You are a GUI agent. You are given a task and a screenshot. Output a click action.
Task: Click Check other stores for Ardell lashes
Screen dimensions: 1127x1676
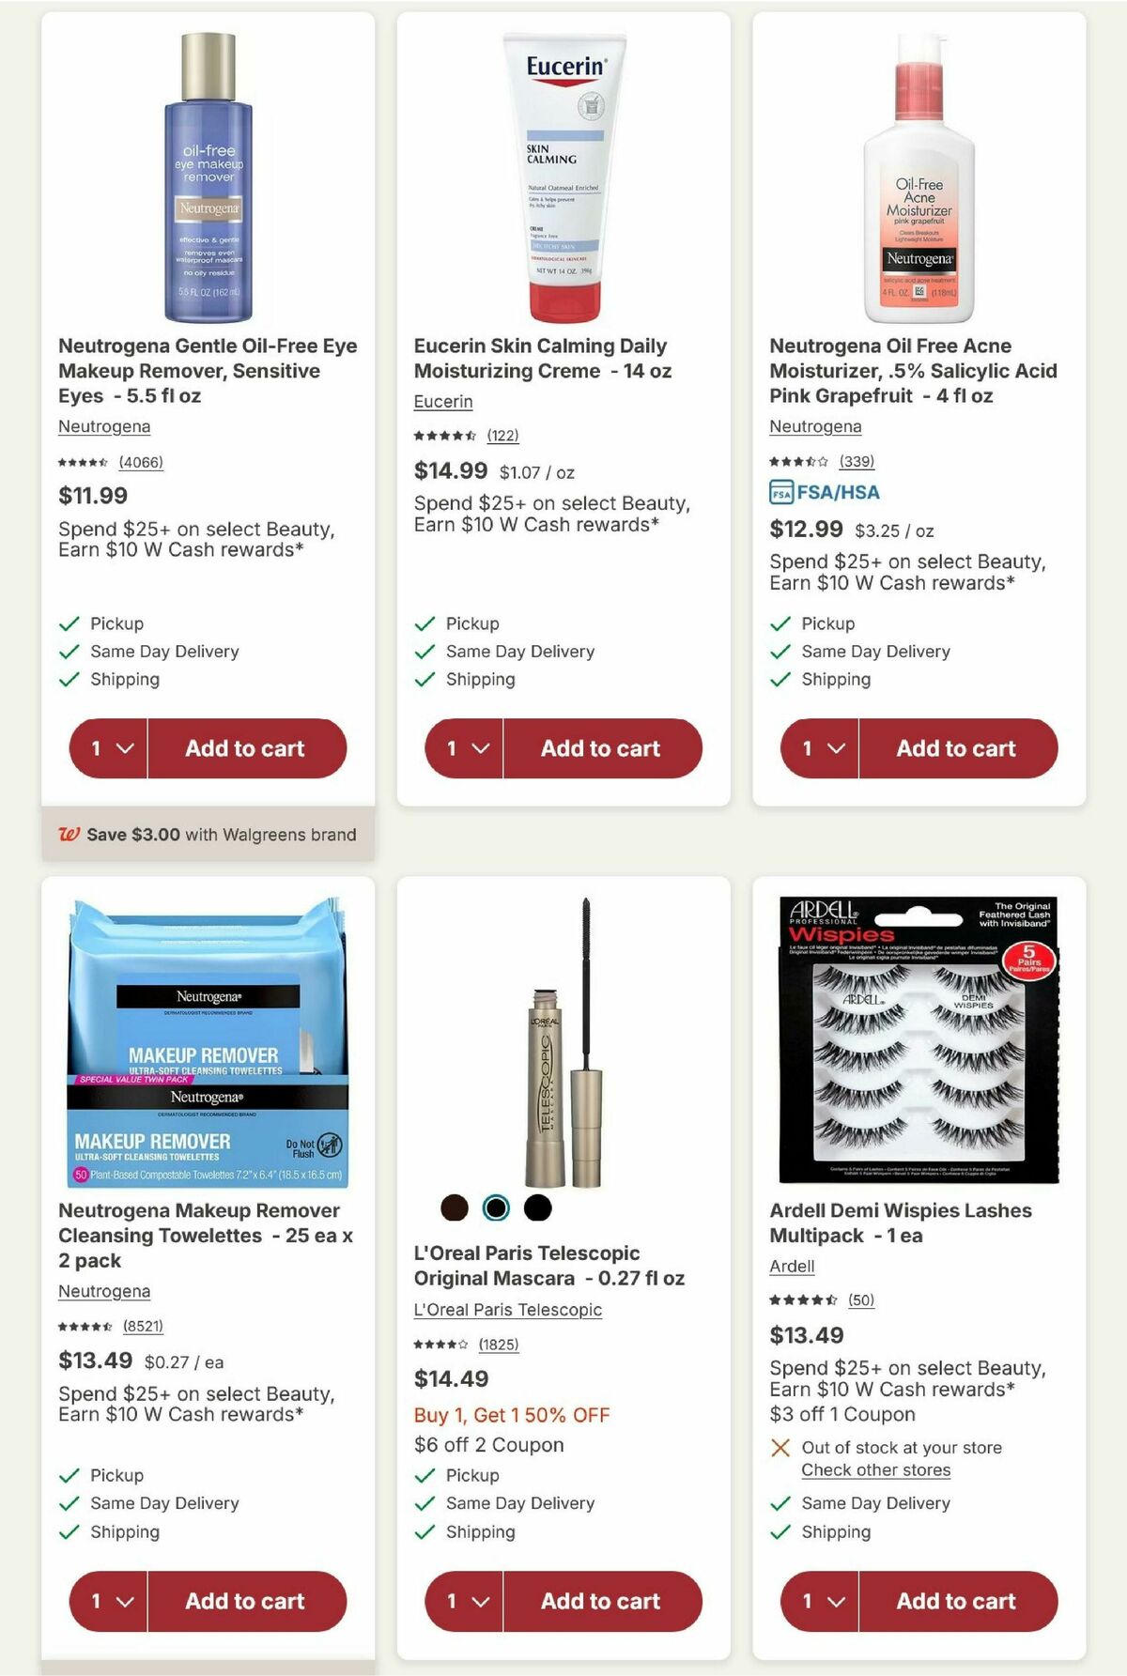(x=875, y=1469)
